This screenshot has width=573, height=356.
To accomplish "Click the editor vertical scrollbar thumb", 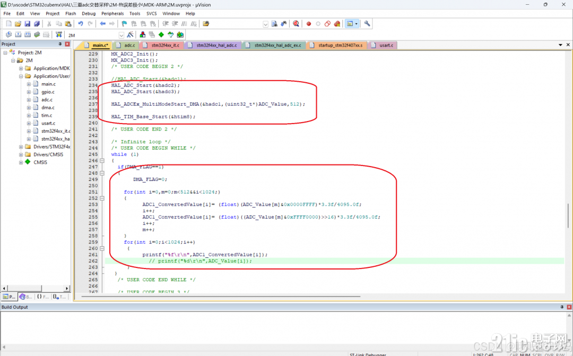I will coord(568,215).
